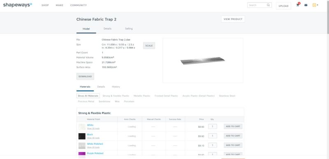Open the White Polished material link
Viewport: 329px width, 159px height.
click(x=95, y=144)
